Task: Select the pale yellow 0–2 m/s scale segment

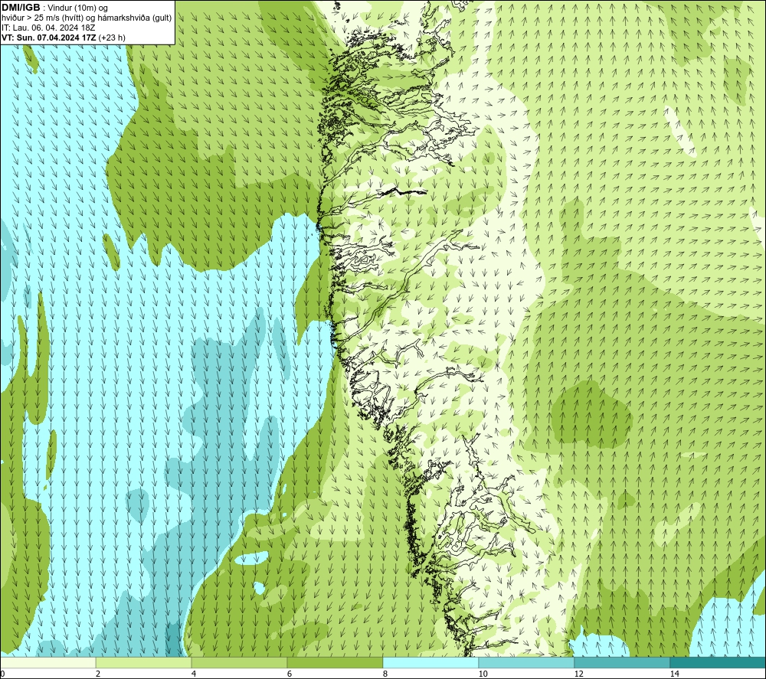Action: [47, 662]
